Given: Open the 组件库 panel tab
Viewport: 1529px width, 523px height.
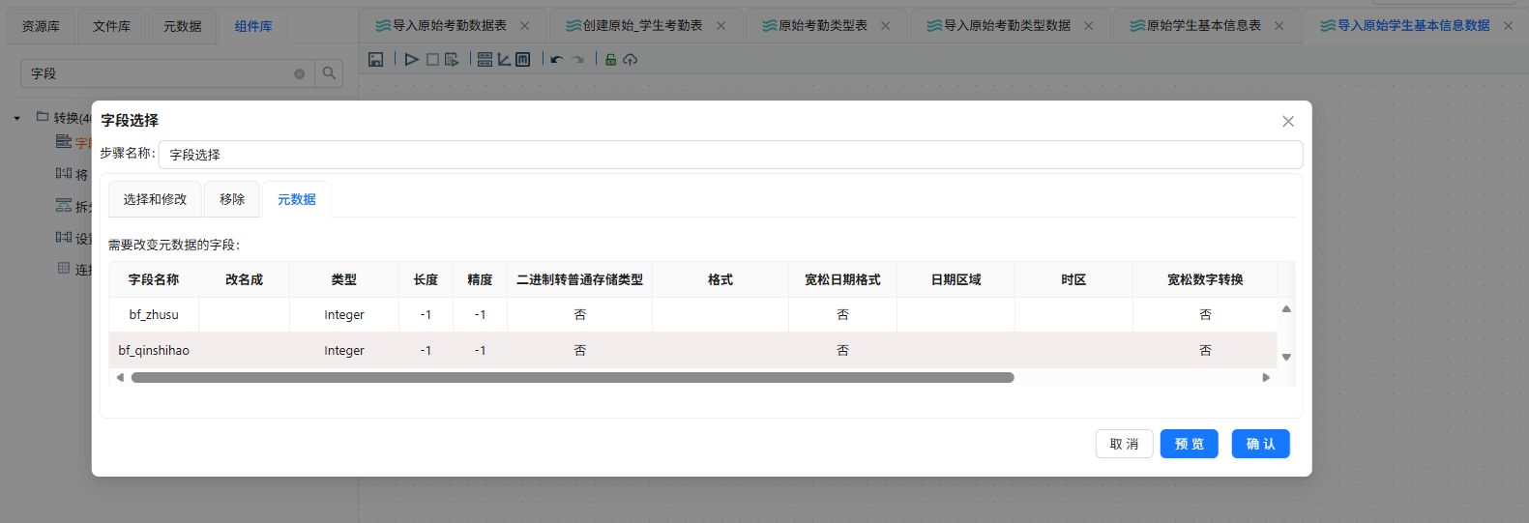Looking at the screenshot, I should (x=253, y=27).
